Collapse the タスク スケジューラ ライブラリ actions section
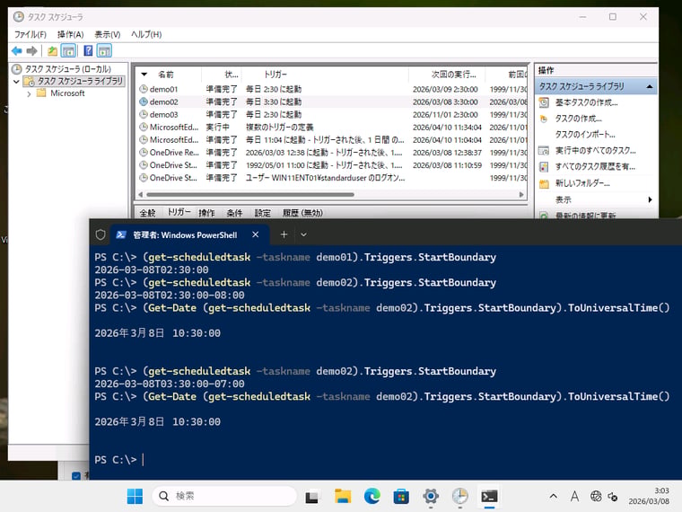Screen dimensions: 682x512 tap(650, 86)
